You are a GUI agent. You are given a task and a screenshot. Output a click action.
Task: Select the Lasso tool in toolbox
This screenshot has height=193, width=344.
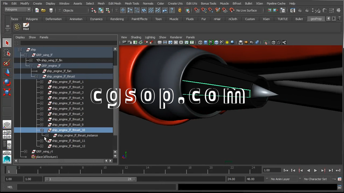pyautogui.click(x=7, y=53)
